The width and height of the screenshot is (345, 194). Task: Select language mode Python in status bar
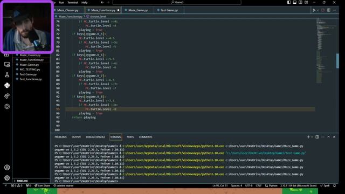pos(271,185)
